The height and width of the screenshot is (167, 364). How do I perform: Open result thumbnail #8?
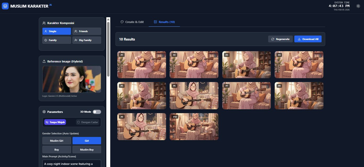(299, 96)
